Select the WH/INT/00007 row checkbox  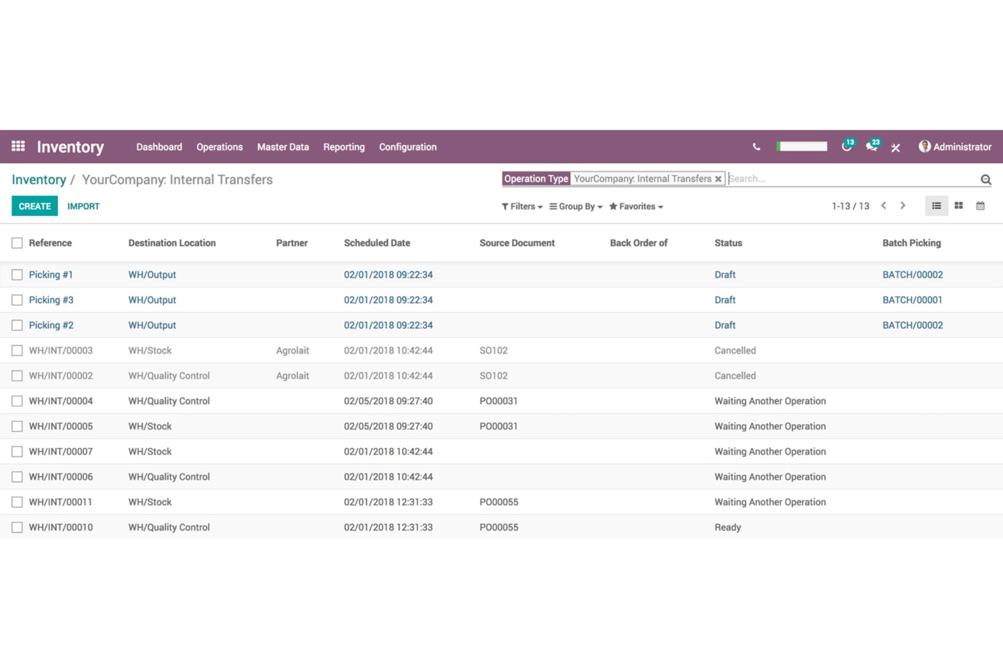pyautogui.click(x=17, y=452)
